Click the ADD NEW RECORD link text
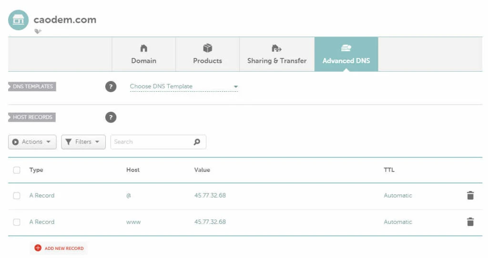The image size is (488, 258). tap(64, 248)
